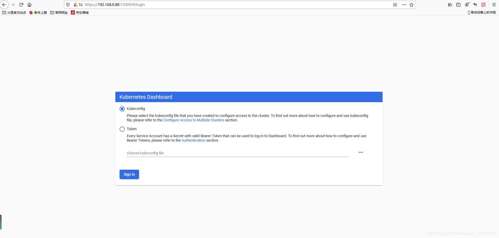
Task: Go back using the browser back arrow
Action: (x=4, y=5)
